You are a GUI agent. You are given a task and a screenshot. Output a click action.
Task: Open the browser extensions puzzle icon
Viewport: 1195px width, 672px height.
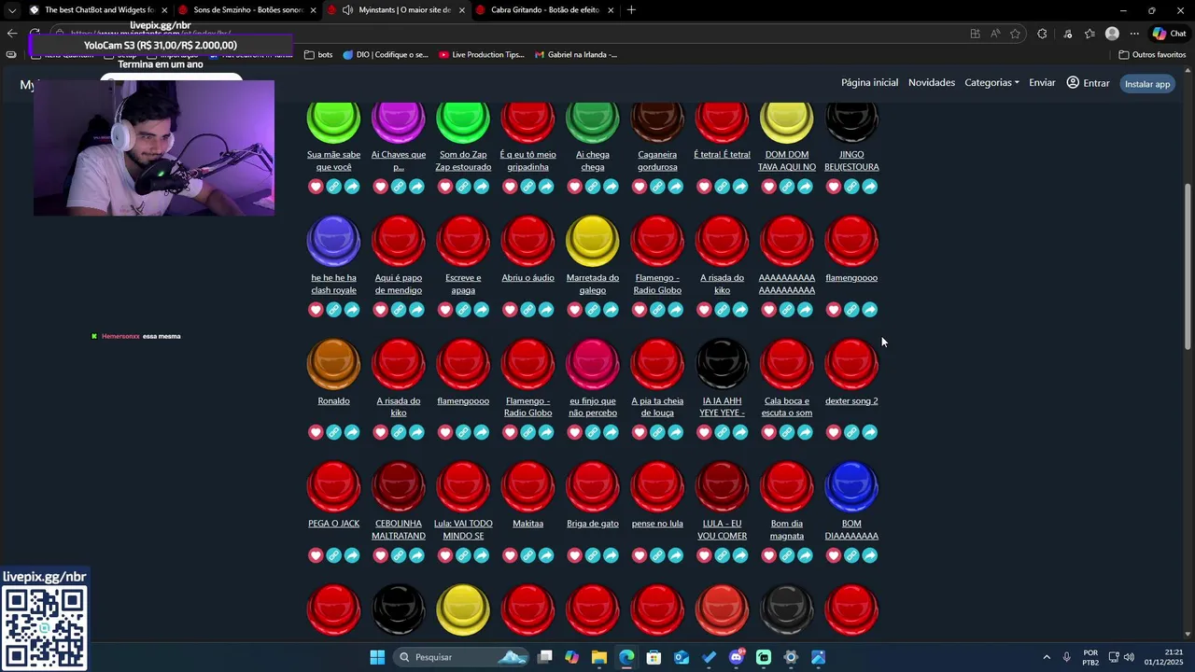tap(1042, 34)
